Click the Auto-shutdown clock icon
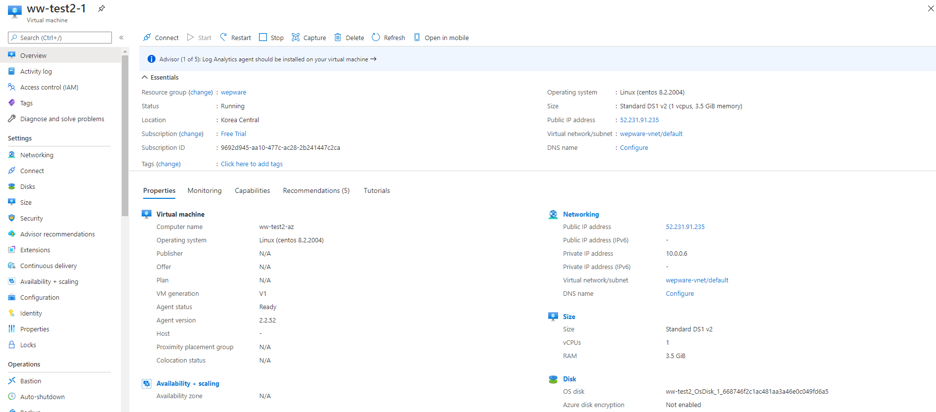The image size is (936, 412). (x=12, y=396)
